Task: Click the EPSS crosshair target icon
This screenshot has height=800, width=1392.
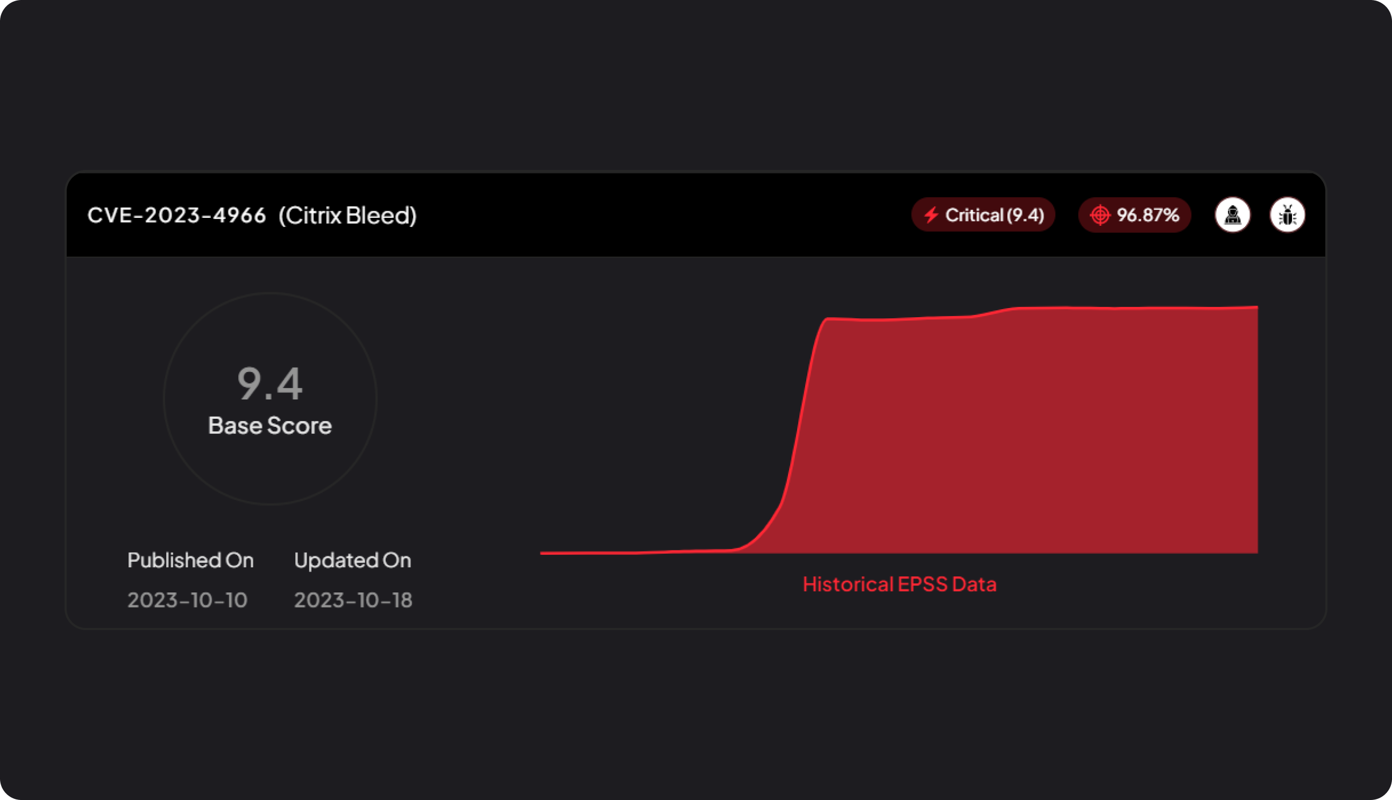Action: [1099, 215]
